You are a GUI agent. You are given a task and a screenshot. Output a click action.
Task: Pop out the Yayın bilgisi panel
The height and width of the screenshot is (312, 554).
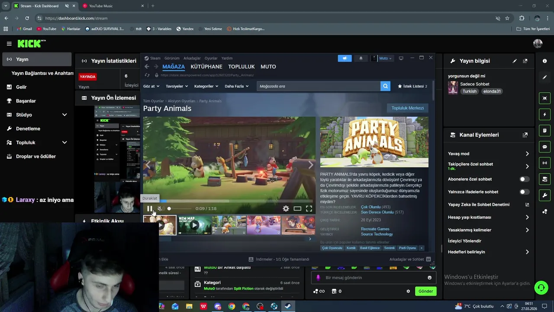525,61
